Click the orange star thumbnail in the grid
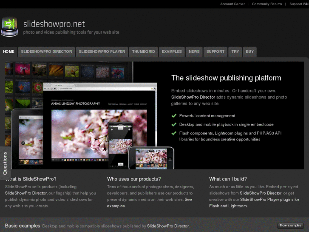 coord(23,87)
